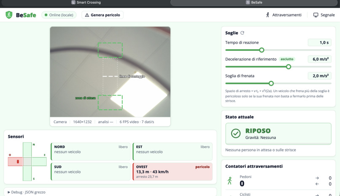Click the 1,0 s reaction time field

pyautogui.click(x=320, y=42)
